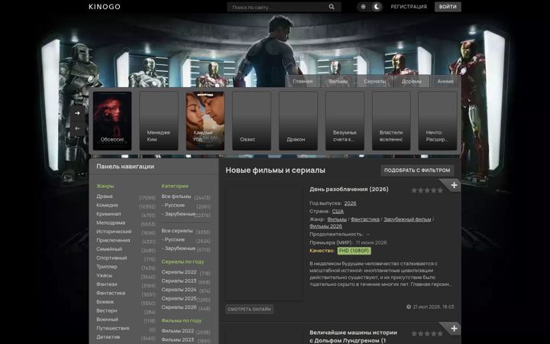
Task: Click the KINOGO logo
Action: [x=105, y=7]
